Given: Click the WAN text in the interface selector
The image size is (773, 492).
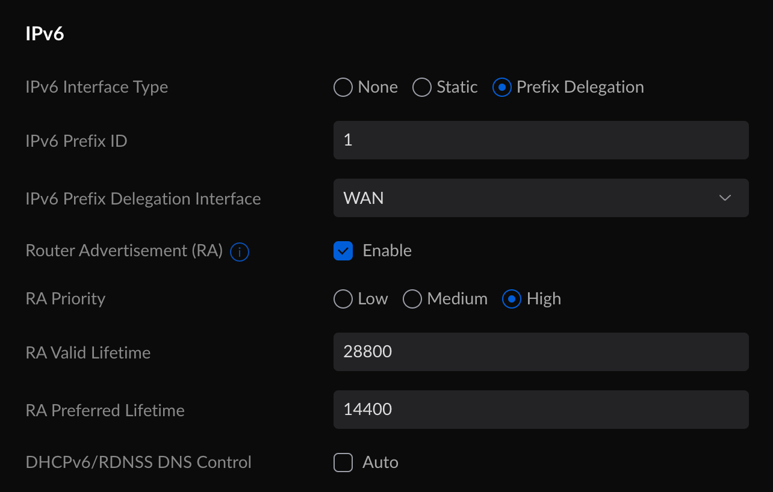Looking at the screenshot, I should click(x=364, y=197).
